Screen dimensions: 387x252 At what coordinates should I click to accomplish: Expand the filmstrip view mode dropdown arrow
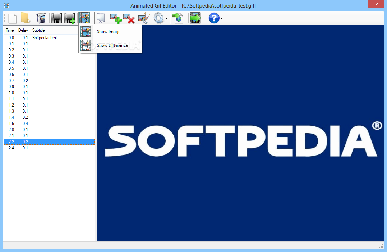(x=92, y=18)
